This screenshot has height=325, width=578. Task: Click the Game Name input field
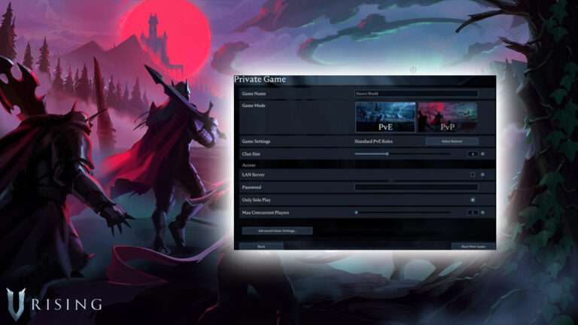click(x=416, y=93)
